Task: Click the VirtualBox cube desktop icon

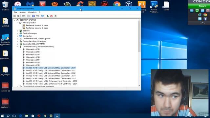Action: point(129,4)
